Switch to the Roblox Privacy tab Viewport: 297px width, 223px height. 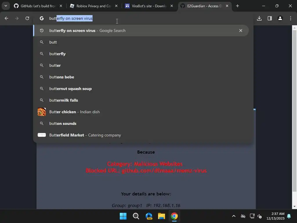[94, 6]
